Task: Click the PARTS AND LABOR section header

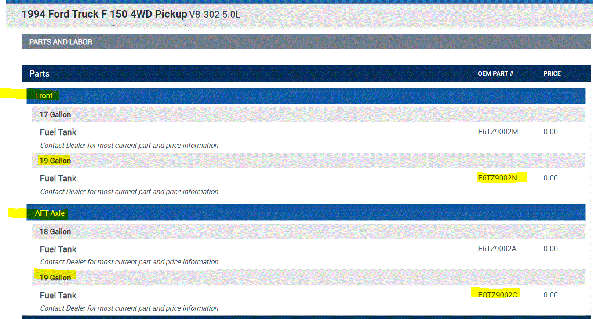Action: pos(61,42)
